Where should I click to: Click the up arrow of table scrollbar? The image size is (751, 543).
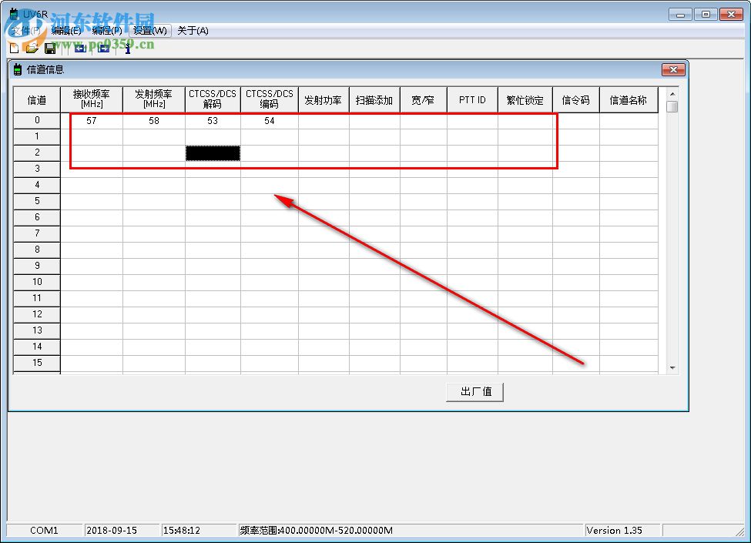(x=672, y=94)
